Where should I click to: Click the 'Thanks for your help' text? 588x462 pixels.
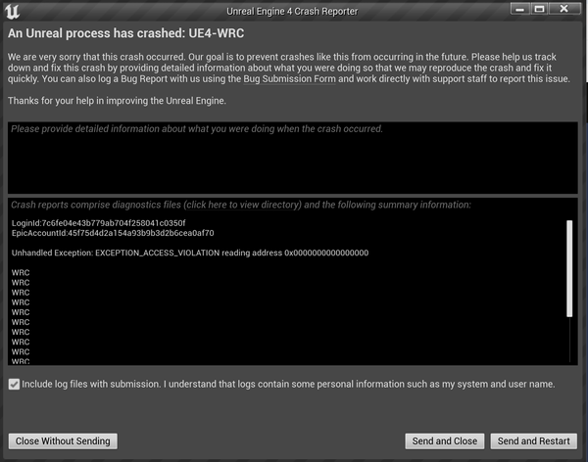pos(117,101)
